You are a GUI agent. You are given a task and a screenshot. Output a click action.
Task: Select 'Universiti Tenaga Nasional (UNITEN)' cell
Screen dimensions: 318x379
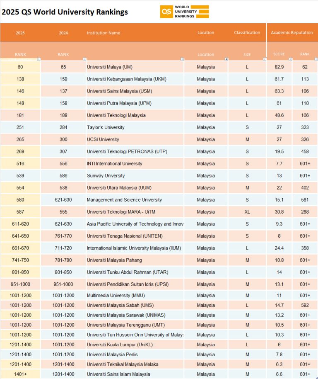click(x=135, y=236)
